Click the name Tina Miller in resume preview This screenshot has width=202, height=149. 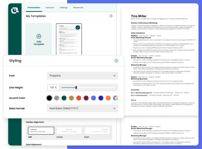139,16
